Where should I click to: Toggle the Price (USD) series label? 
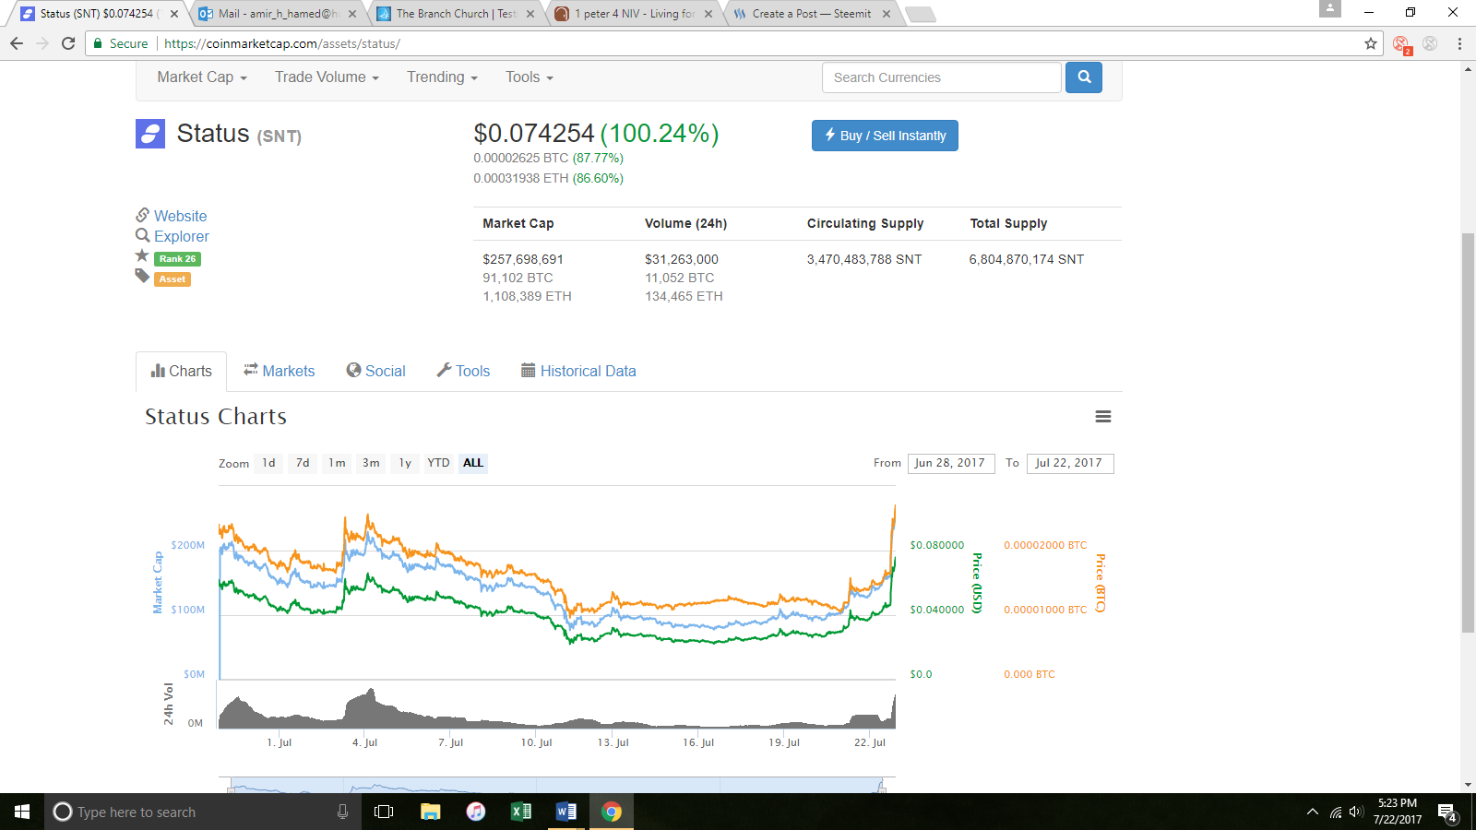click(977, 583)
